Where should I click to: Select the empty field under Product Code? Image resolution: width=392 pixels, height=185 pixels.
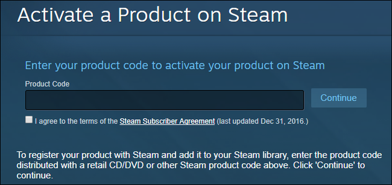(x=165, y=100)
